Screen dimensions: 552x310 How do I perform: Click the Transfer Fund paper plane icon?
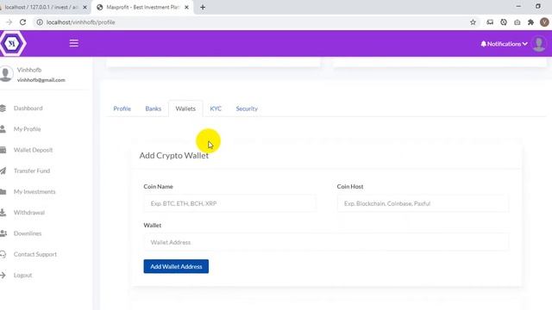(x=3, y=170)
